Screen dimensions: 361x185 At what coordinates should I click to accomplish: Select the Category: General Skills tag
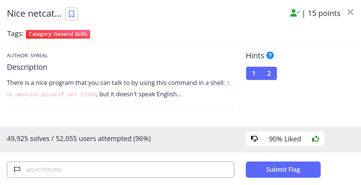coord(58,34)
